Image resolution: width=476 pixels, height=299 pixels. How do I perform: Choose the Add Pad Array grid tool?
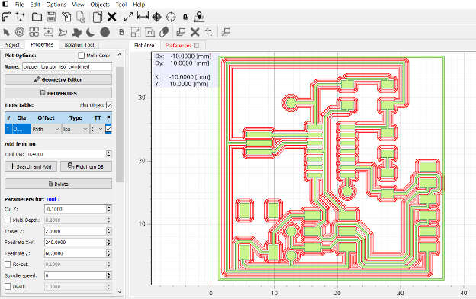[x=34, y=31]
